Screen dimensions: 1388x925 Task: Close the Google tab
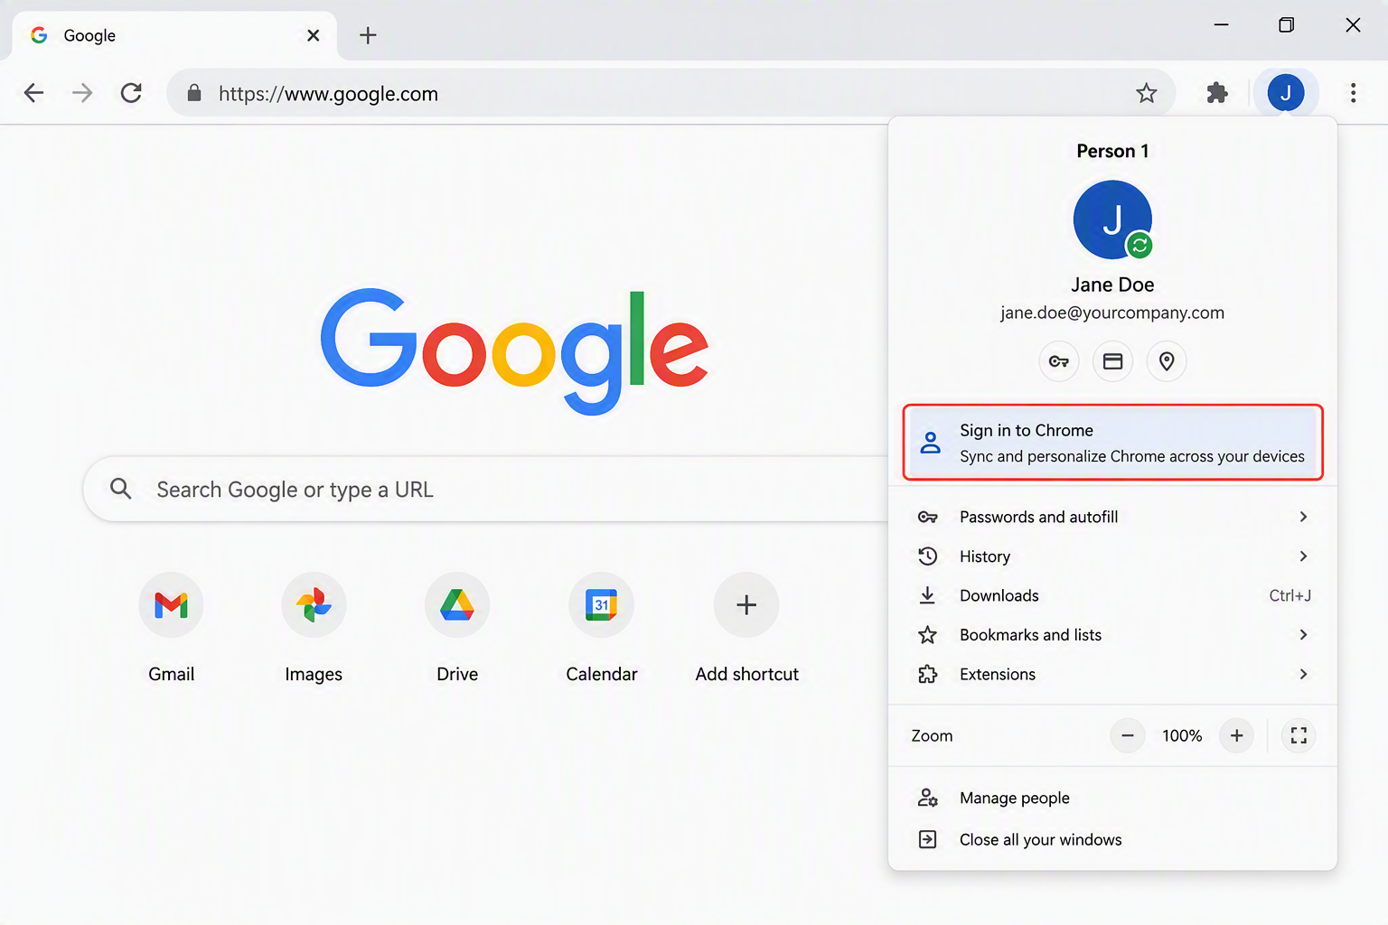314,35
